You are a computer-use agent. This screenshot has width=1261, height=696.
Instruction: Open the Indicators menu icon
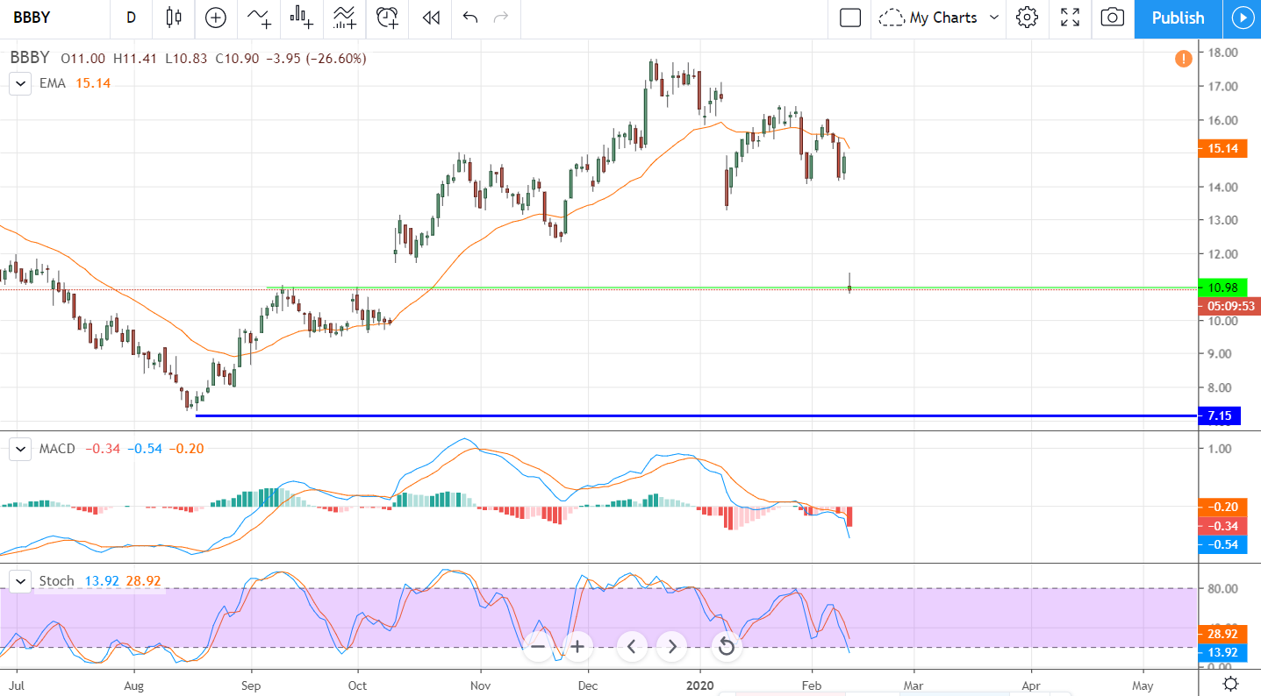click(259, 18)
